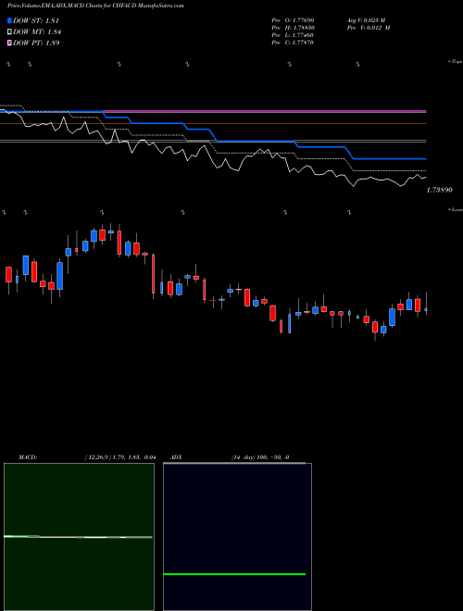The width and height of the screenshot is (463, 611).
Task: Click the 'Pre V: 0.012 M' volume value
Action: coord(368,28)
